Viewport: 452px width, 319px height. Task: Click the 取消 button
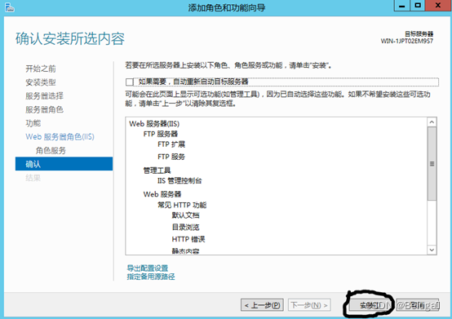point(418,305)
